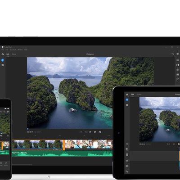Open highlighted Transitions icon in laptop's right sidebar
Viewport: 180px width, 180px height.
pyautogui.click(x=178, y=65)
